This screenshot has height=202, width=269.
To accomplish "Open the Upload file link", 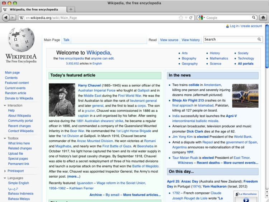I will 15,154.
